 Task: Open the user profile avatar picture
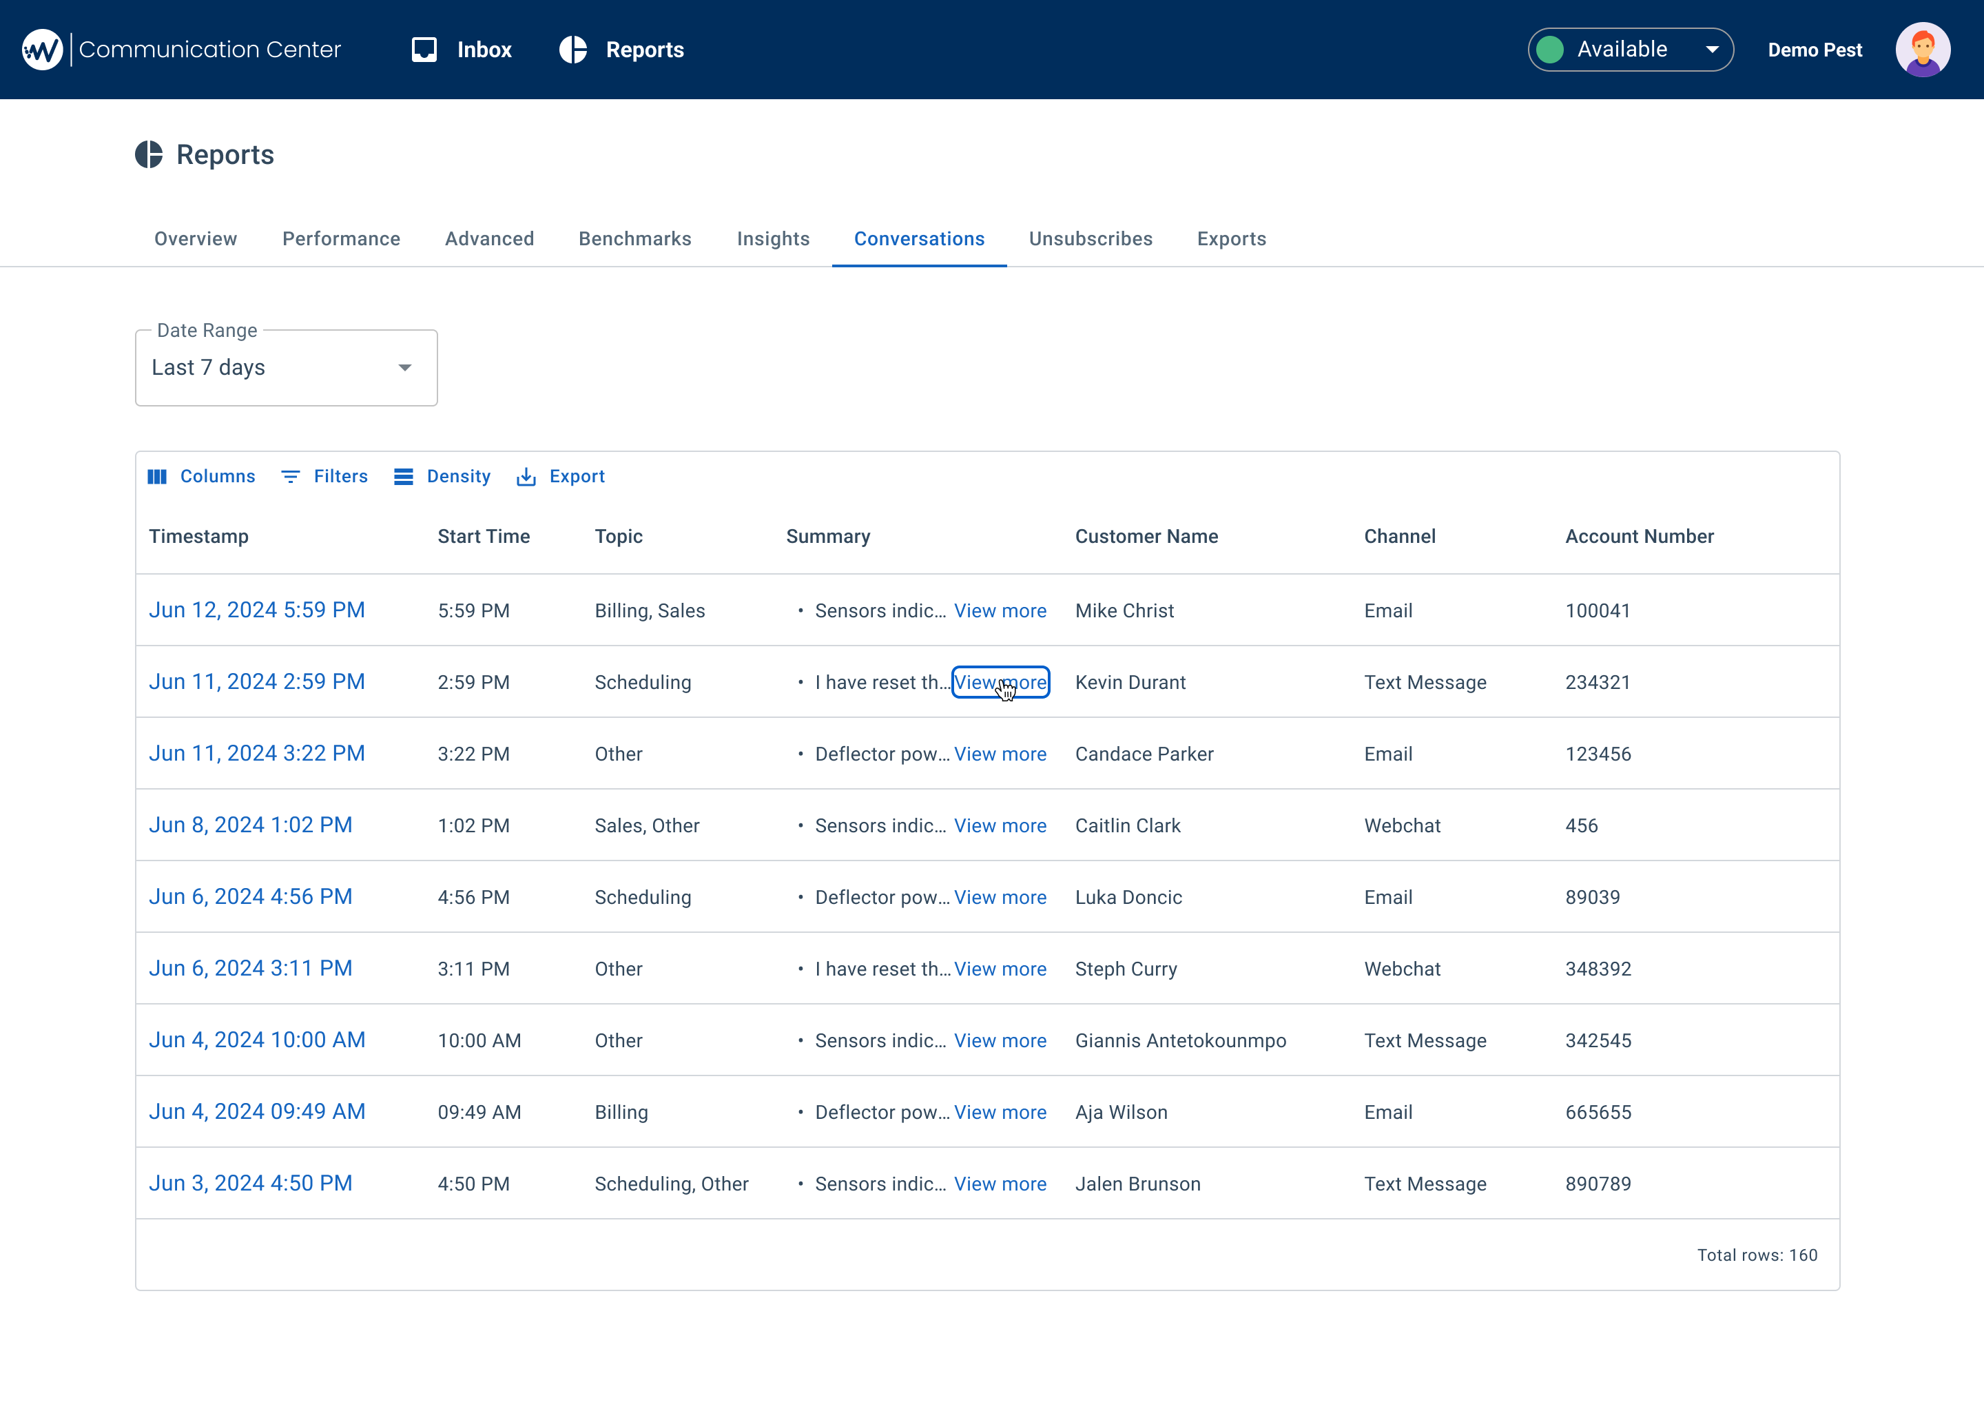tap(1922, 49)
